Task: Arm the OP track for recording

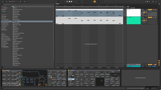Action: click(x=155, y=9)
